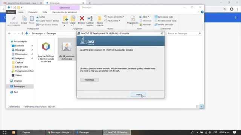Click Este equipo in the address bar
The width and height of the screenshot is (241, 135).
[x=37, y=33]
